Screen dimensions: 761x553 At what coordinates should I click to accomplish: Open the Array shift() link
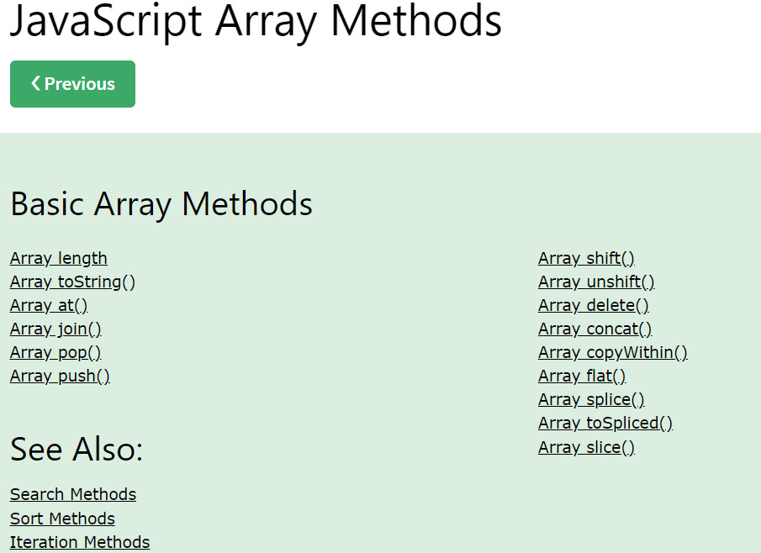[586, 258]
